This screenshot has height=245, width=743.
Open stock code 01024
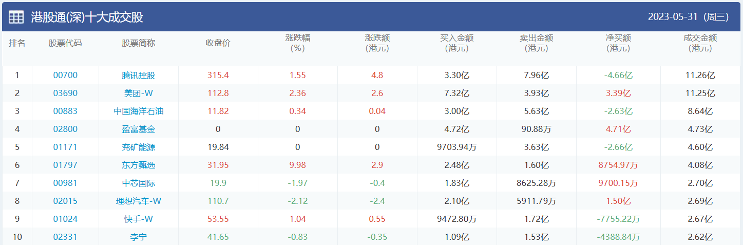click(x=65, y=219)
